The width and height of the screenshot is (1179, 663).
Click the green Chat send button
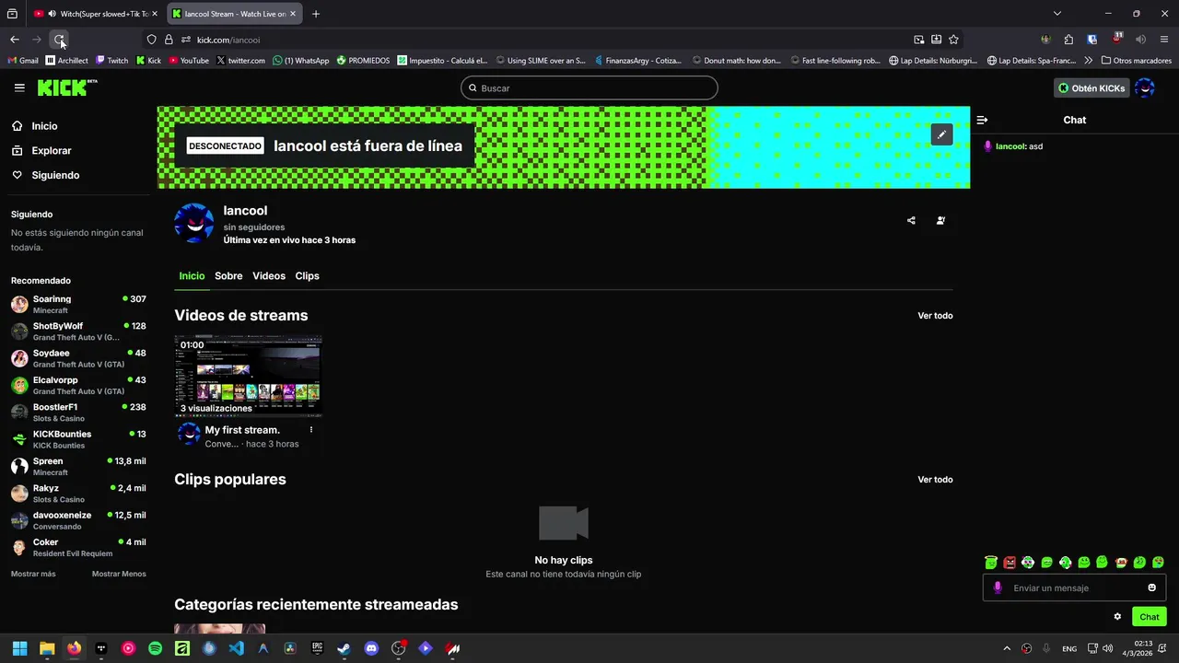coord(1150,617)
